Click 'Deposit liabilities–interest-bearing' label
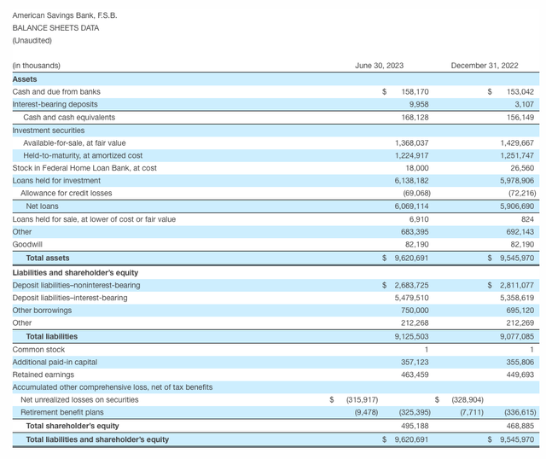 click(70, 298)
